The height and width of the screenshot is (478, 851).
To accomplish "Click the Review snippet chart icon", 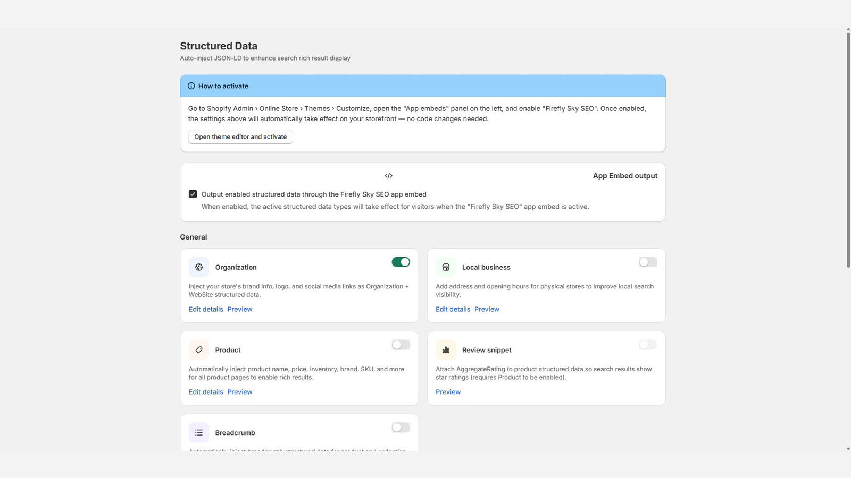I will point(446,350).
